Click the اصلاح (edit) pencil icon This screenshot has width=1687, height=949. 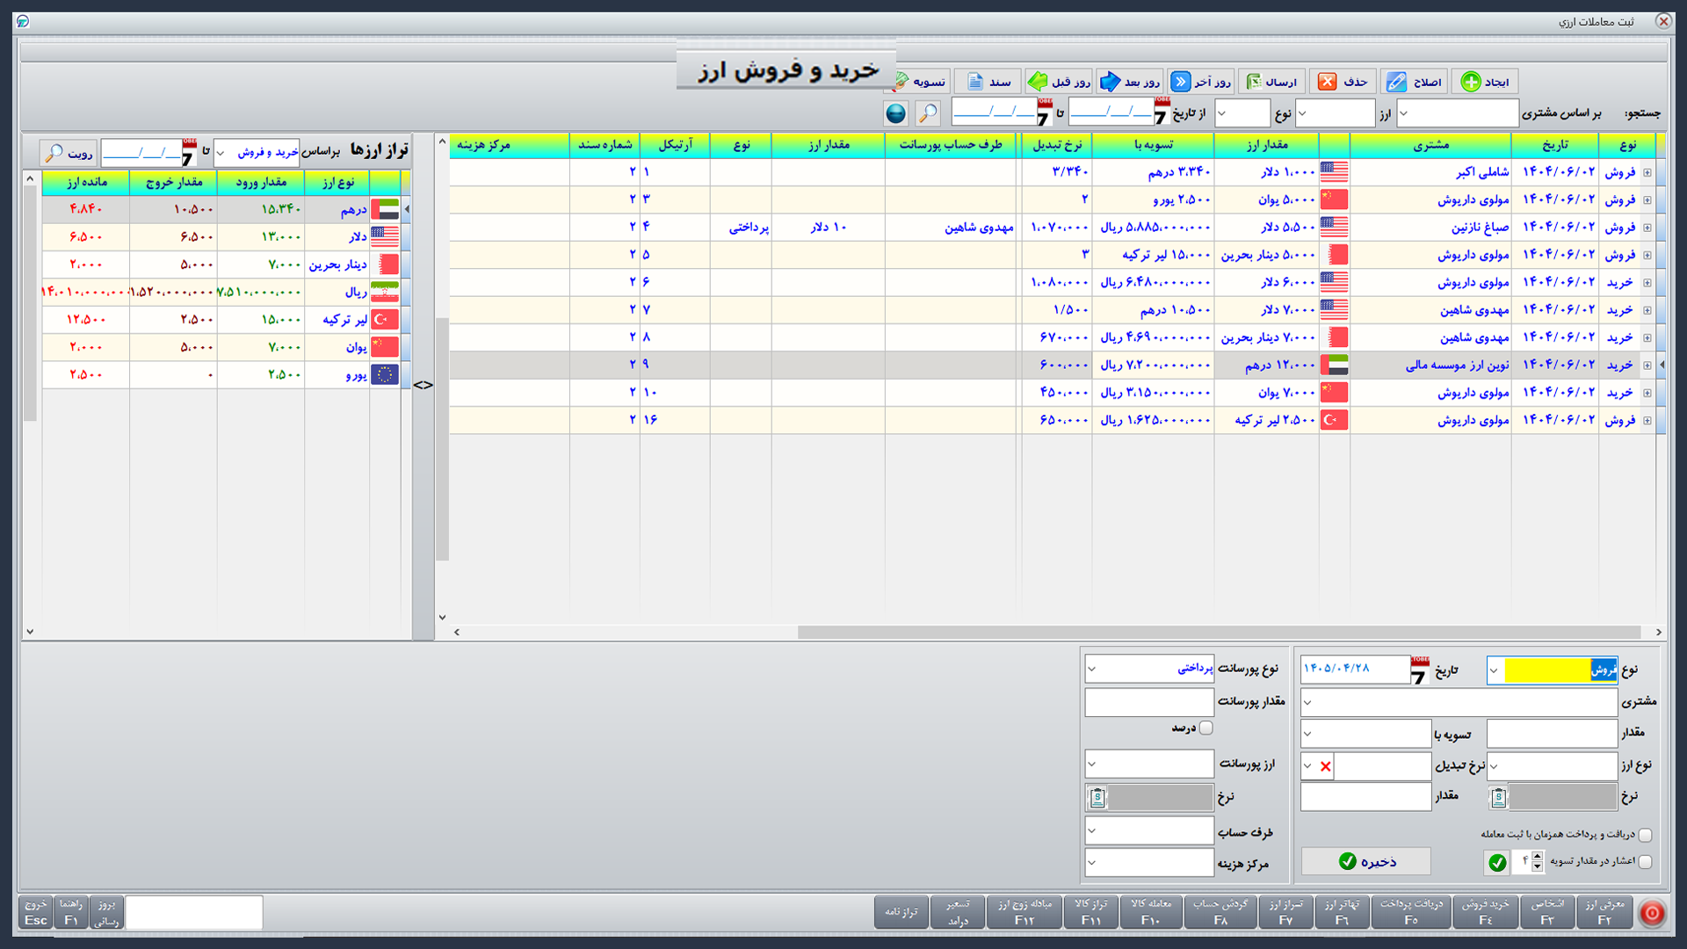coord(1396,82)
